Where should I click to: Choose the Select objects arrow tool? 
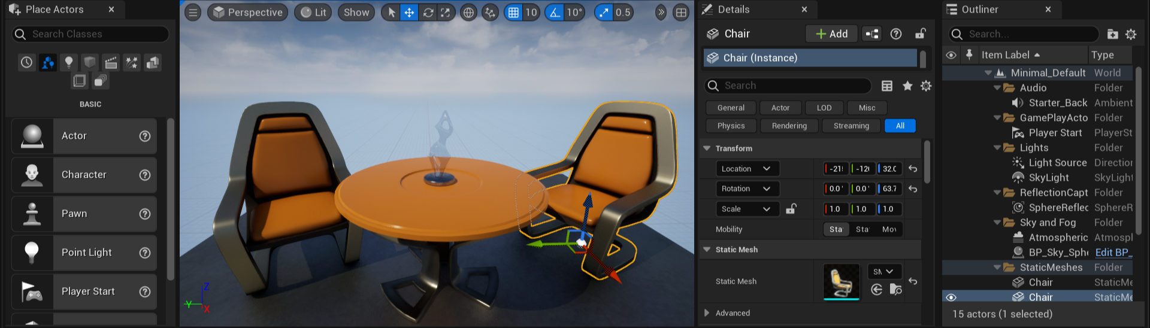click(391, 13)
